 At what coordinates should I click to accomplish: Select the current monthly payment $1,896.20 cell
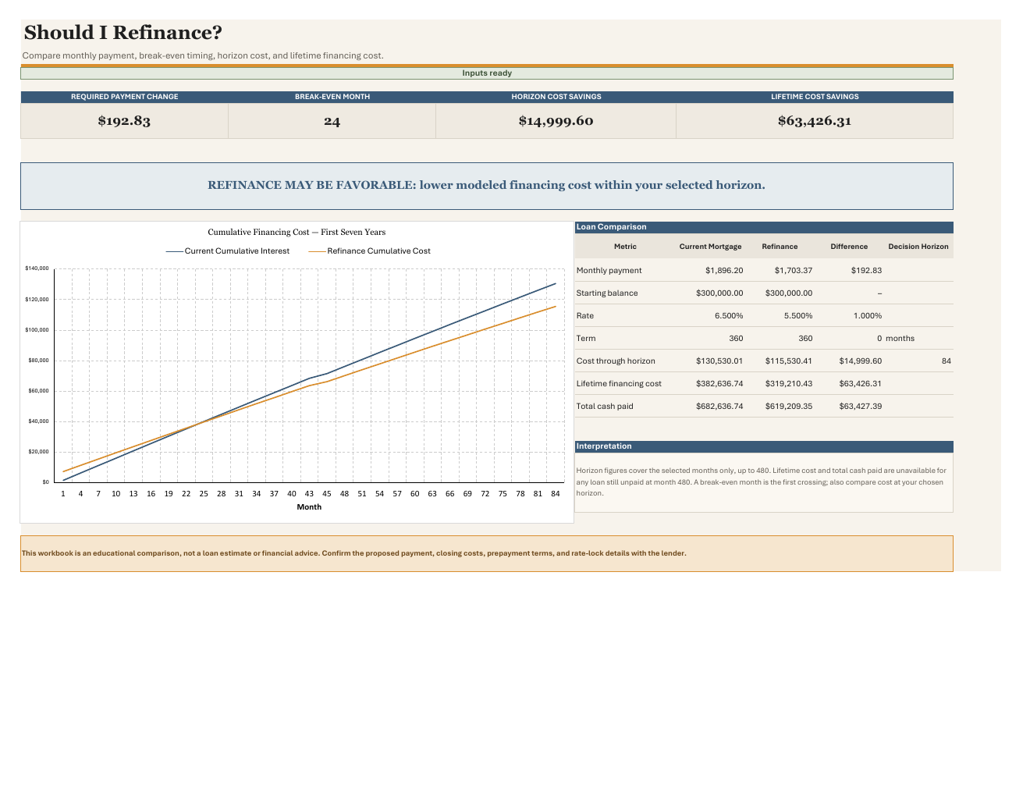[711, 271]
